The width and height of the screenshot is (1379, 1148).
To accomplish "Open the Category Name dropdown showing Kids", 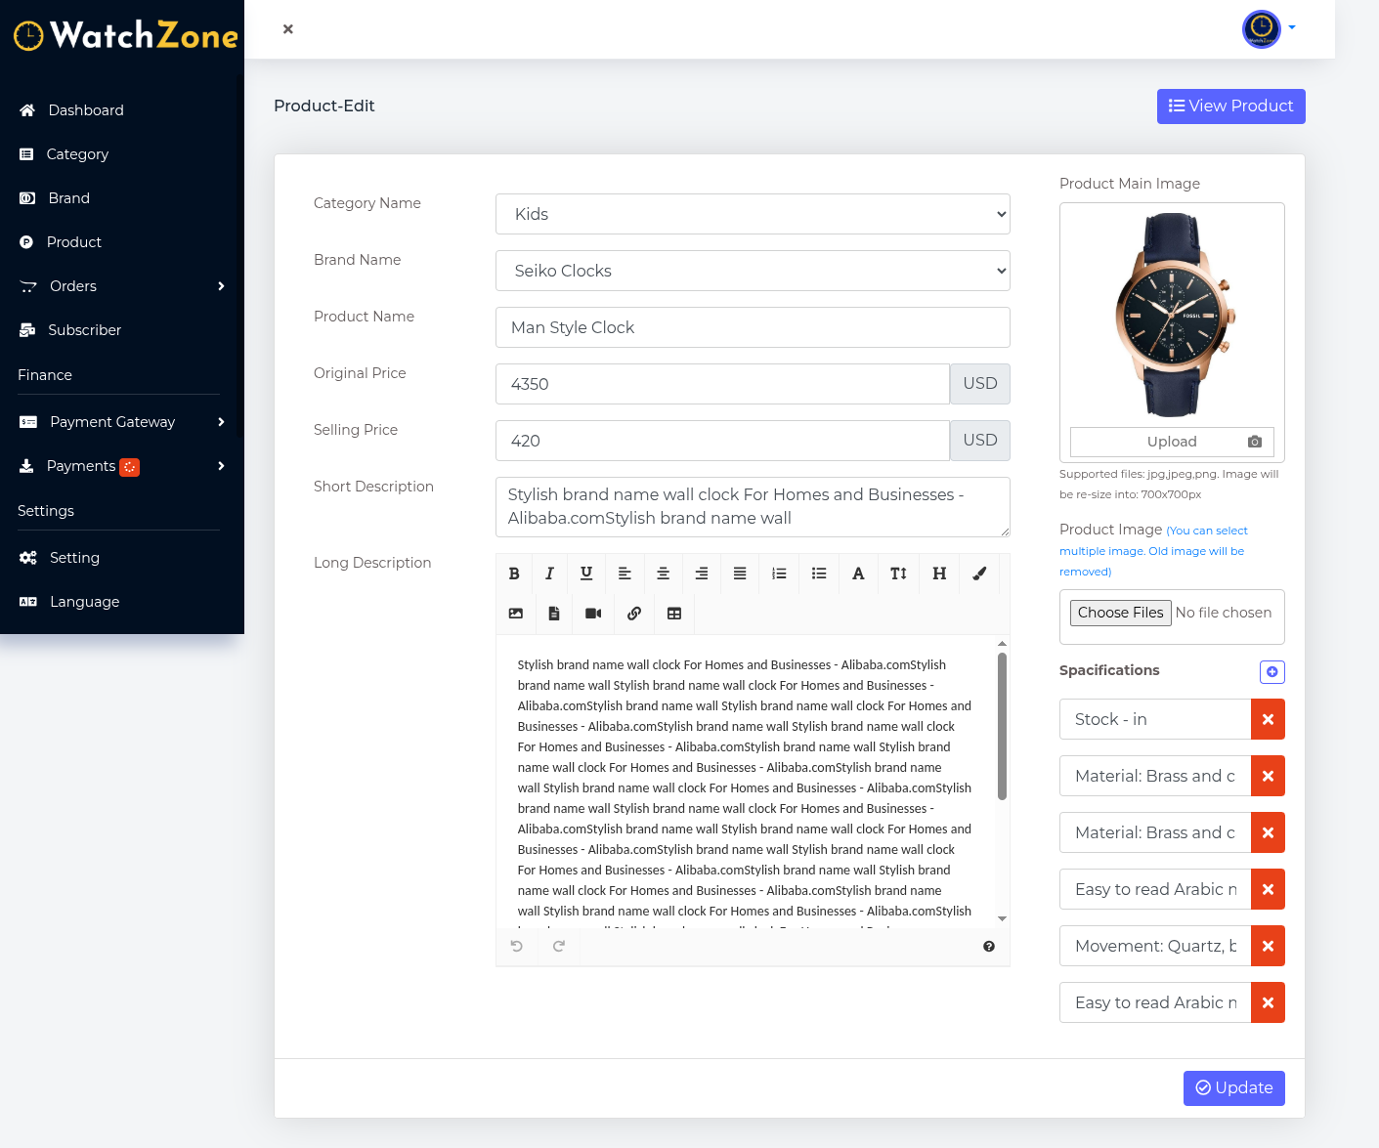I will (x=752, y=214).
